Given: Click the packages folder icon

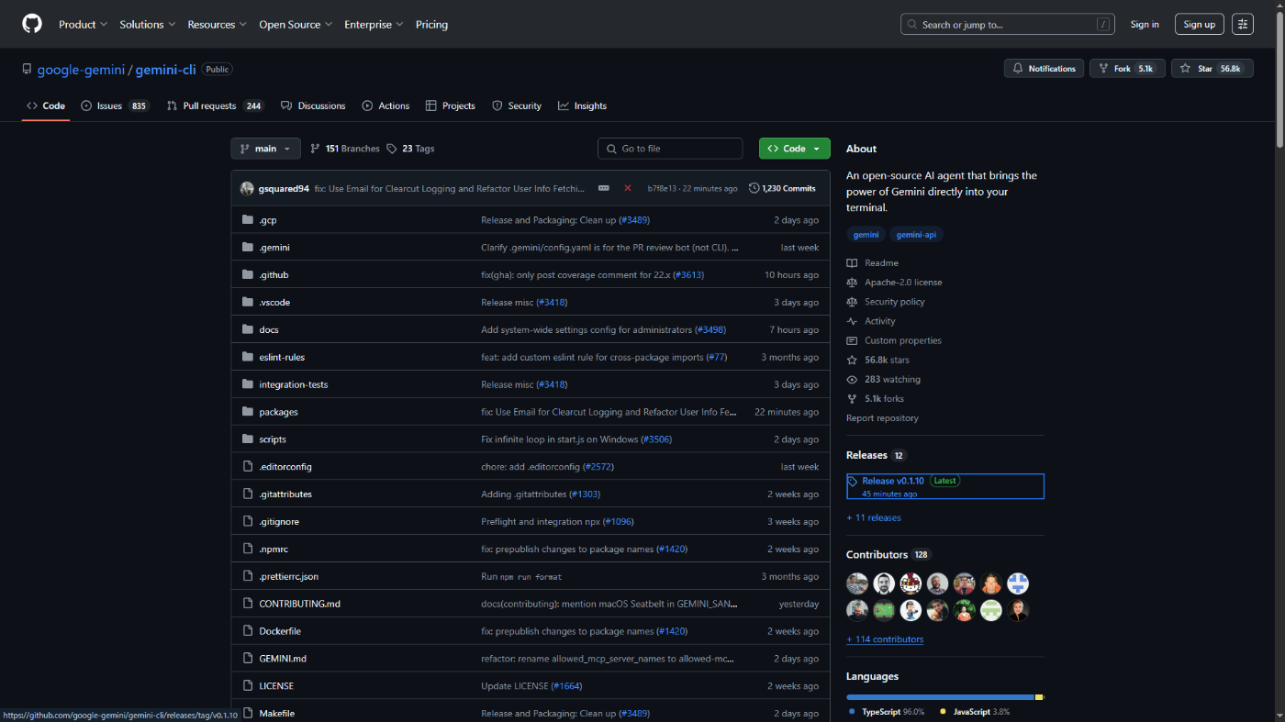Looking at the screenshot, I should (x=247, y=412).
